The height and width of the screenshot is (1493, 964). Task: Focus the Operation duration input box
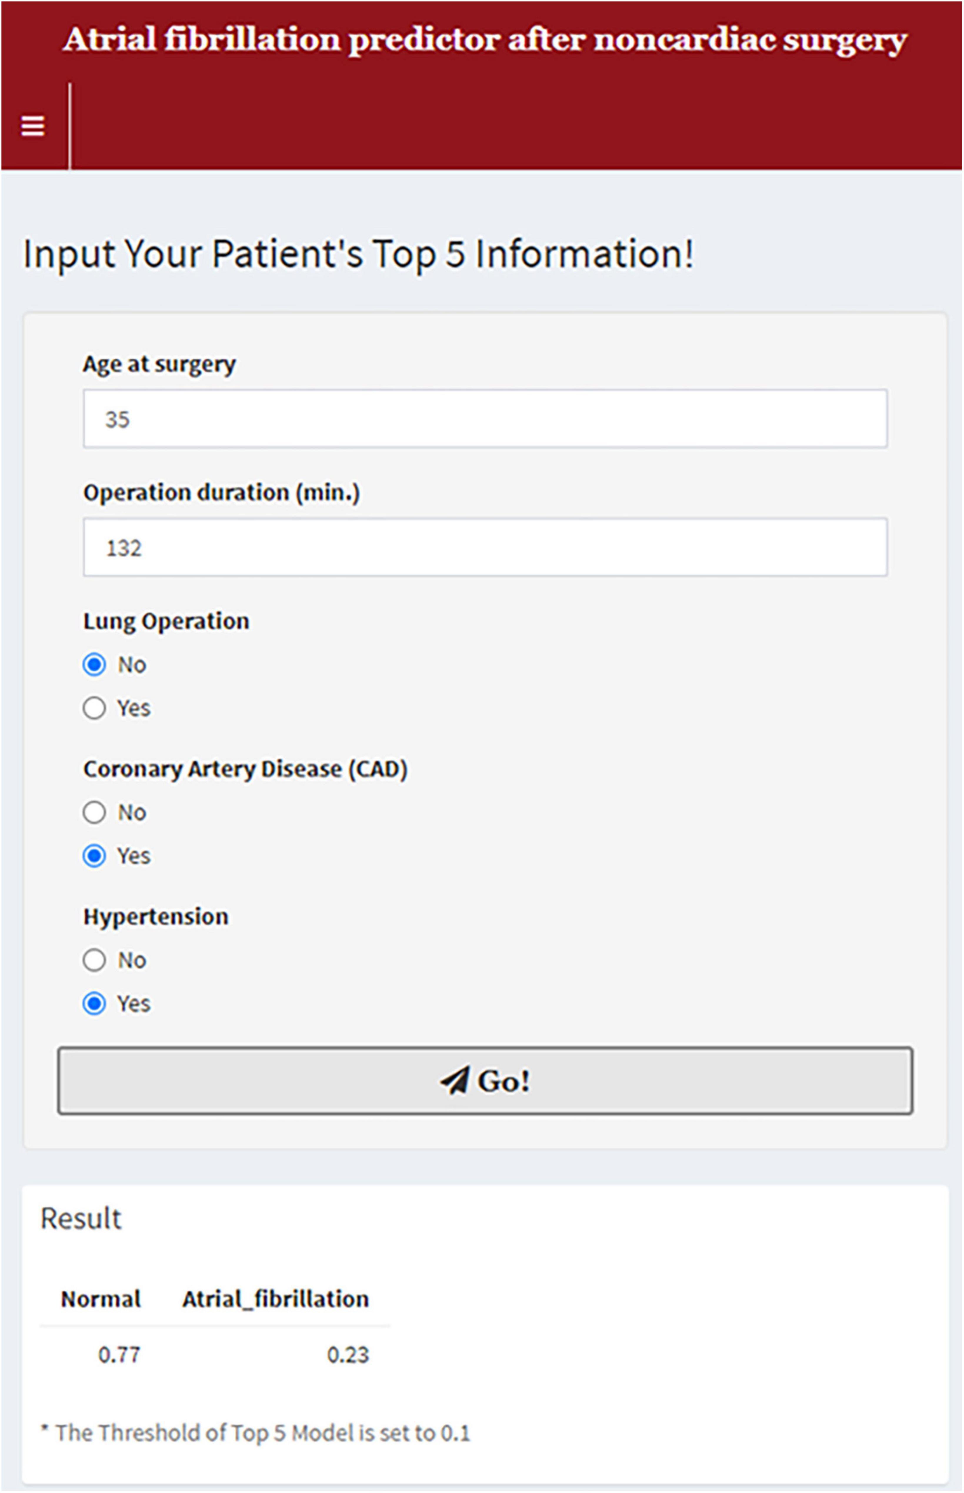(x=485, y=547)
